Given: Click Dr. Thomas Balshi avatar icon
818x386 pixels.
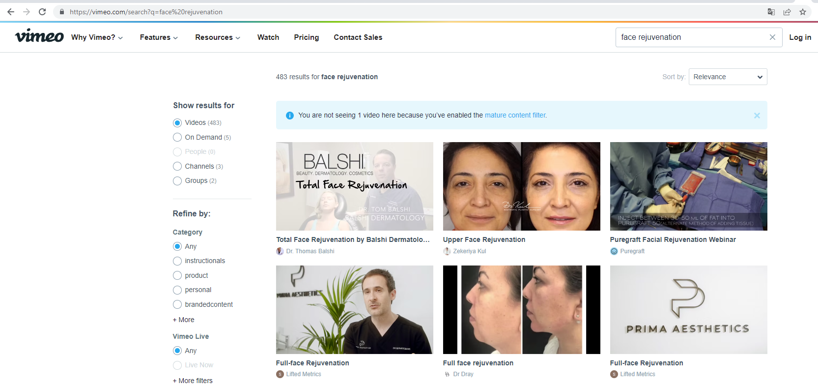Looking at the screenshot, I should 280,251.
